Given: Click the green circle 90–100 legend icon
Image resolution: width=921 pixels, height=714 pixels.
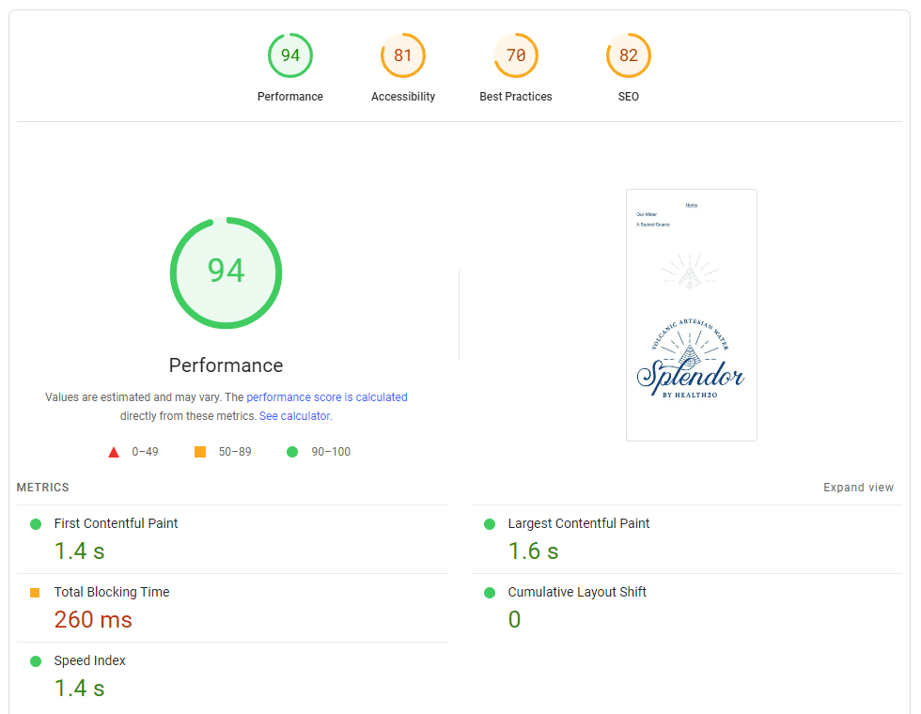Looking at the screenshot, I should [292, 452].
